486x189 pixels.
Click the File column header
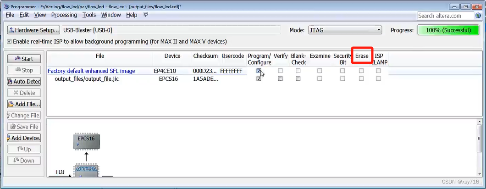pyautogui.click(x=100, y=56)
